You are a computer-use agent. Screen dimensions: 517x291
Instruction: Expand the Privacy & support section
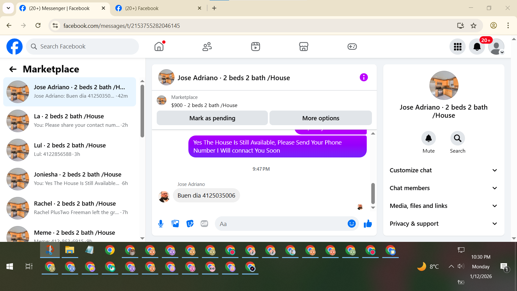[x=444, y=224]
